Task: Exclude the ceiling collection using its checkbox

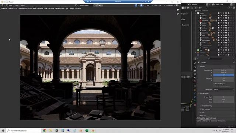Action: 219,28
